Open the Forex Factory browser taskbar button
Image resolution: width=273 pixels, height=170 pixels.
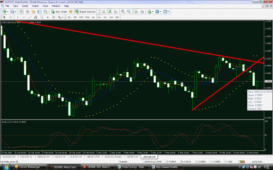click(x=132, y=167)
